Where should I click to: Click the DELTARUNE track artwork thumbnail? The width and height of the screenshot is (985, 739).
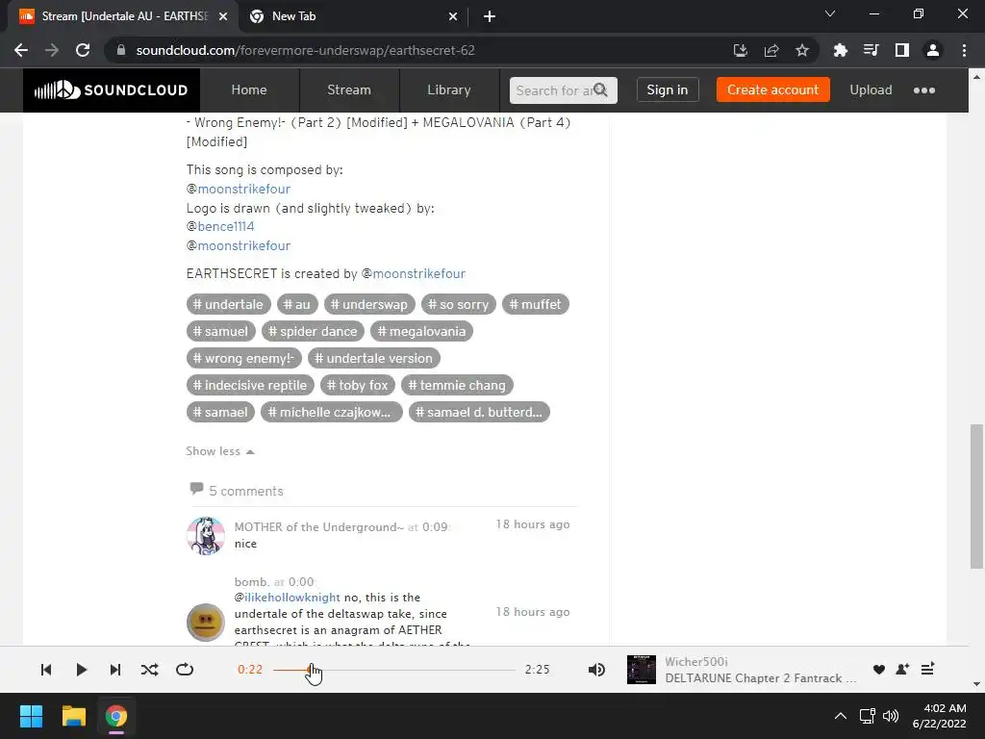(642, 670)
